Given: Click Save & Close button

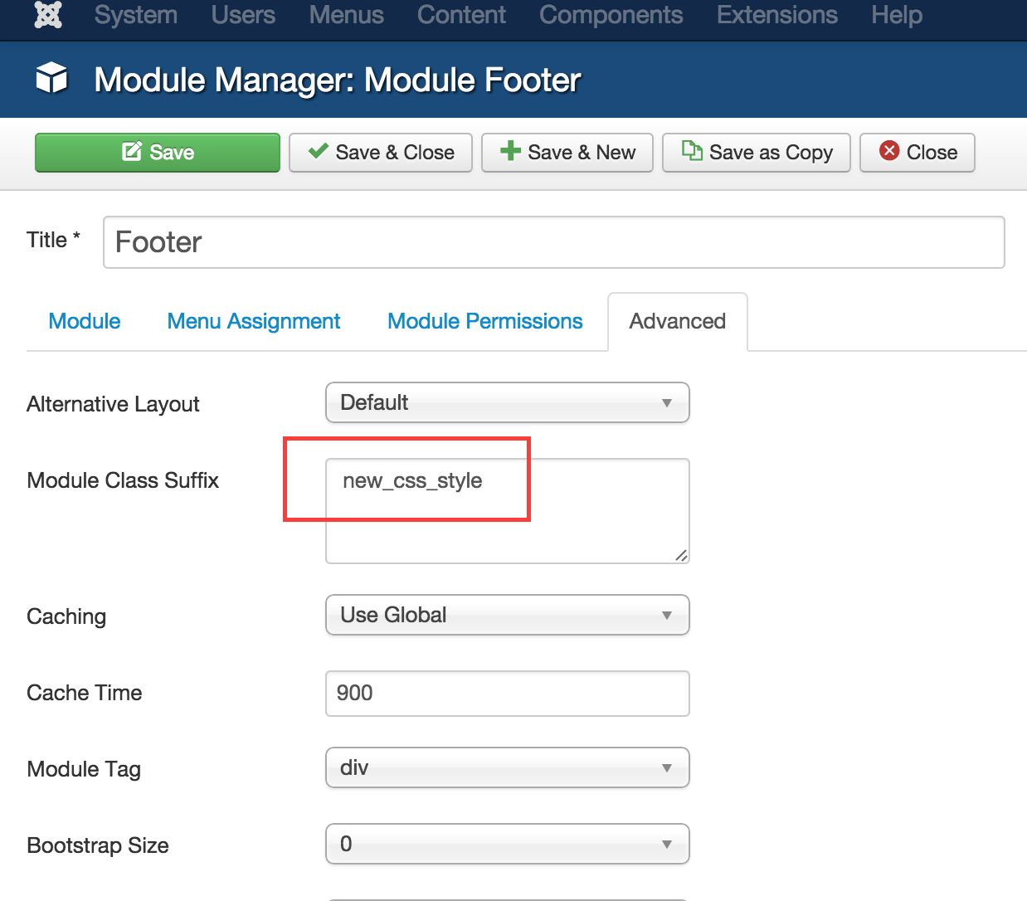Looking at the screenshot, I should tap(381, 153).
